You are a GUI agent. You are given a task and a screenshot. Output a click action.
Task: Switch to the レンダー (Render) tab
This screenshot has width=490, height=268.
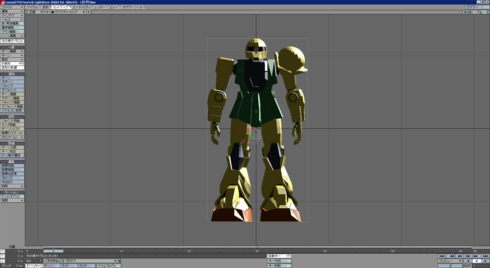100,7
